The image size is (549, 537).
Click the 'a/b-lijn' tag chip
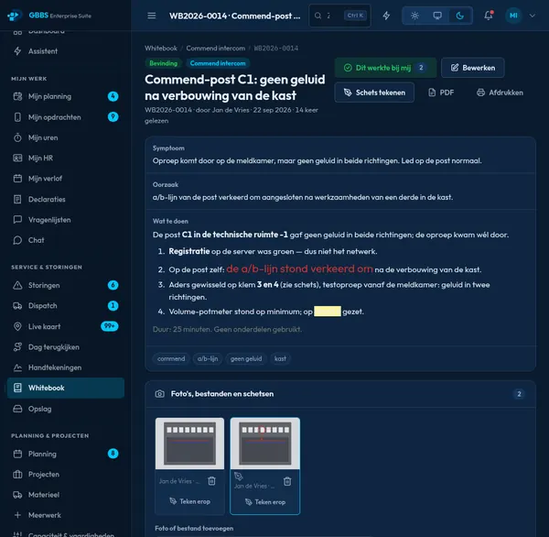208,359
